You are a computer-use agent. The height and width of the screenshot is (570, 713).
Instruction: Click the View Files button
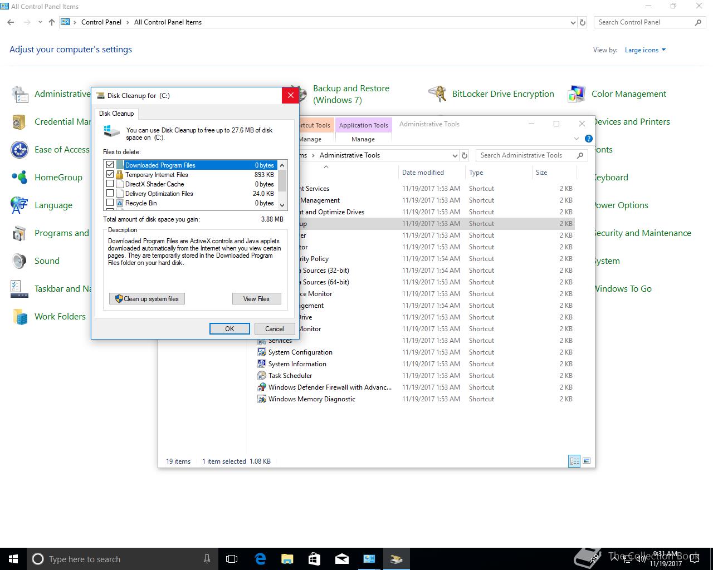pos(256,299)
